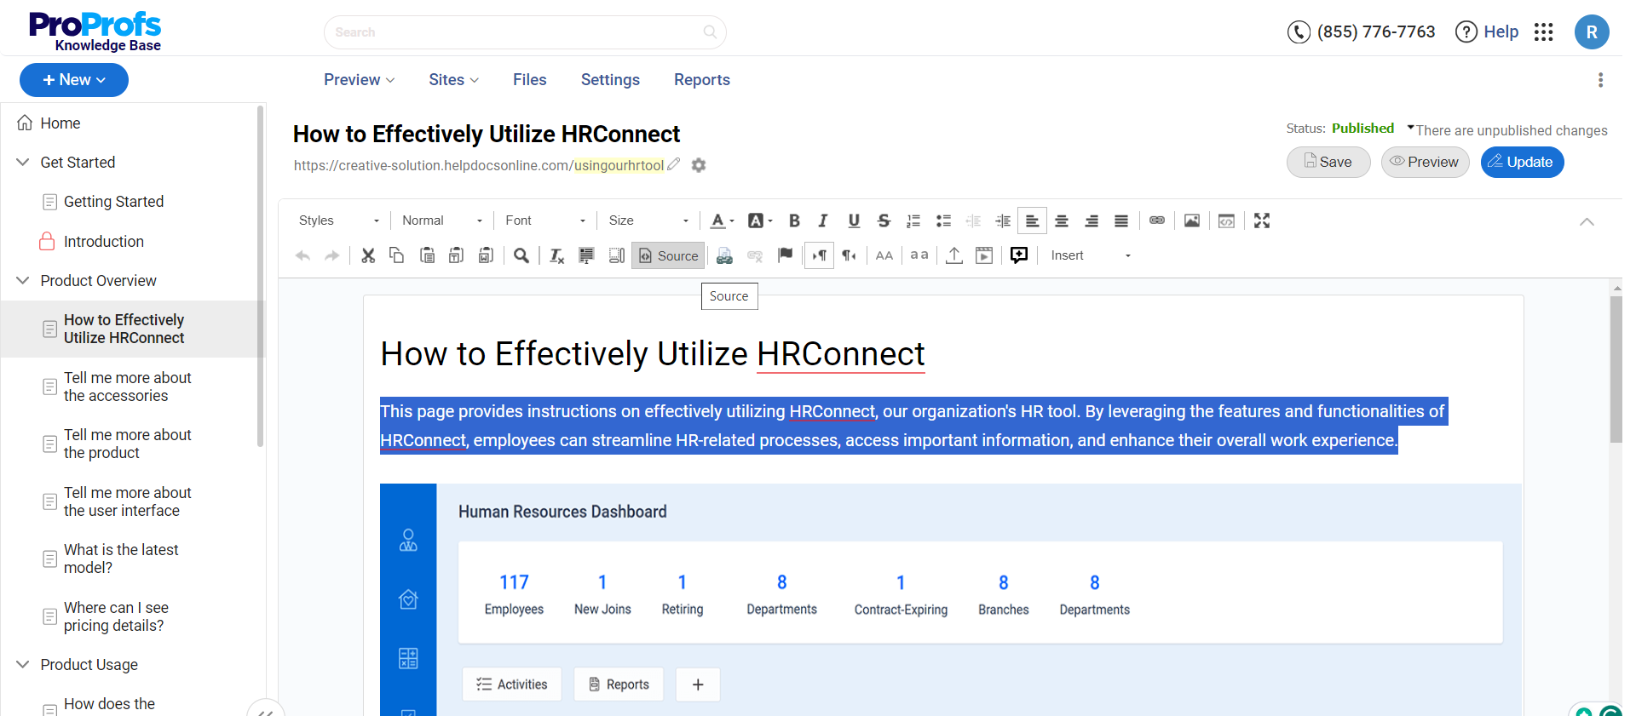Open Home in the sidebar
The width and height of the screenshot is (1636, 716).
click(x=60, y=123)
